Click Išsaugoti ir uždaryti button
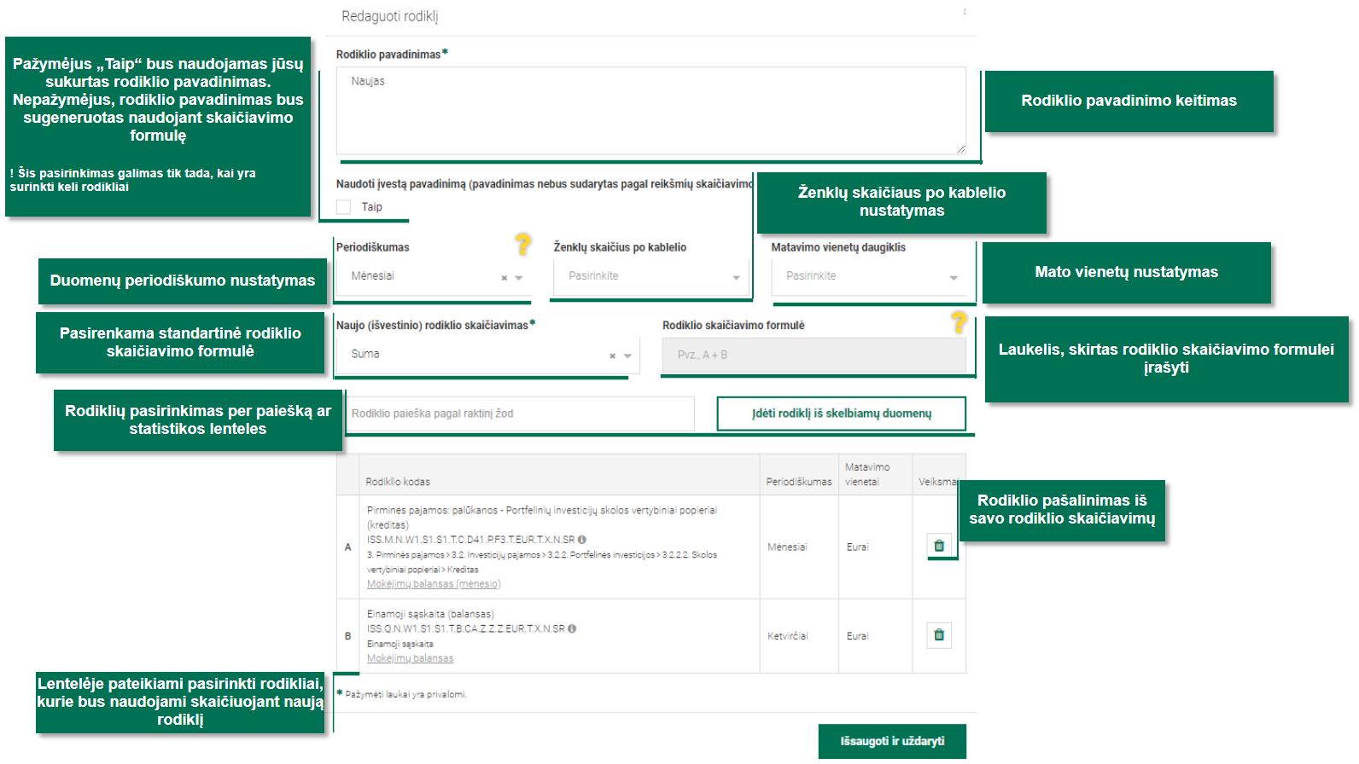 892,741
